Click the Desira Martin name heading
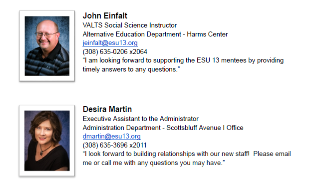The height and width of the screenshot is (195, 334). pyautogui.click(x=107, y=109)
